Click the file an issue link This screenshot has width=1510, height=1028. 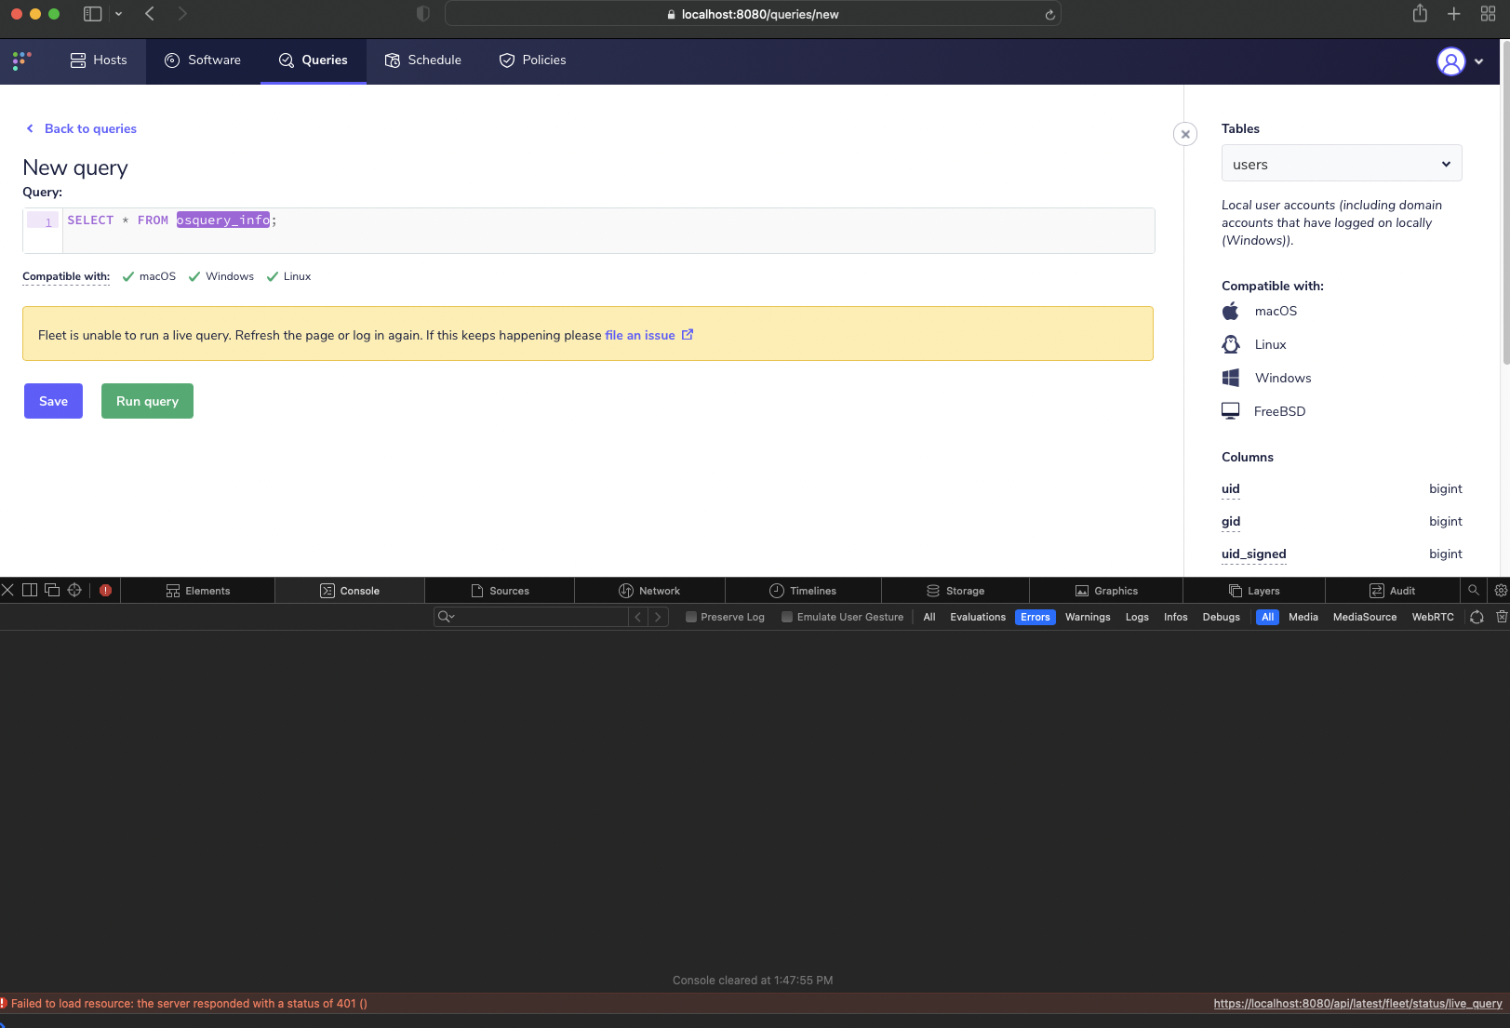pos(640,335)
